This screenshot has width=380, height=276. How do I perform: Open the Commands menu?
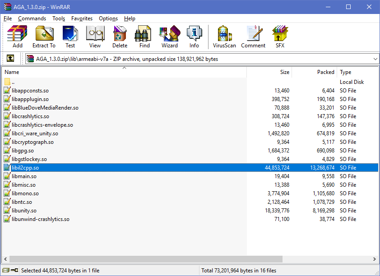[x=32, y=18]
